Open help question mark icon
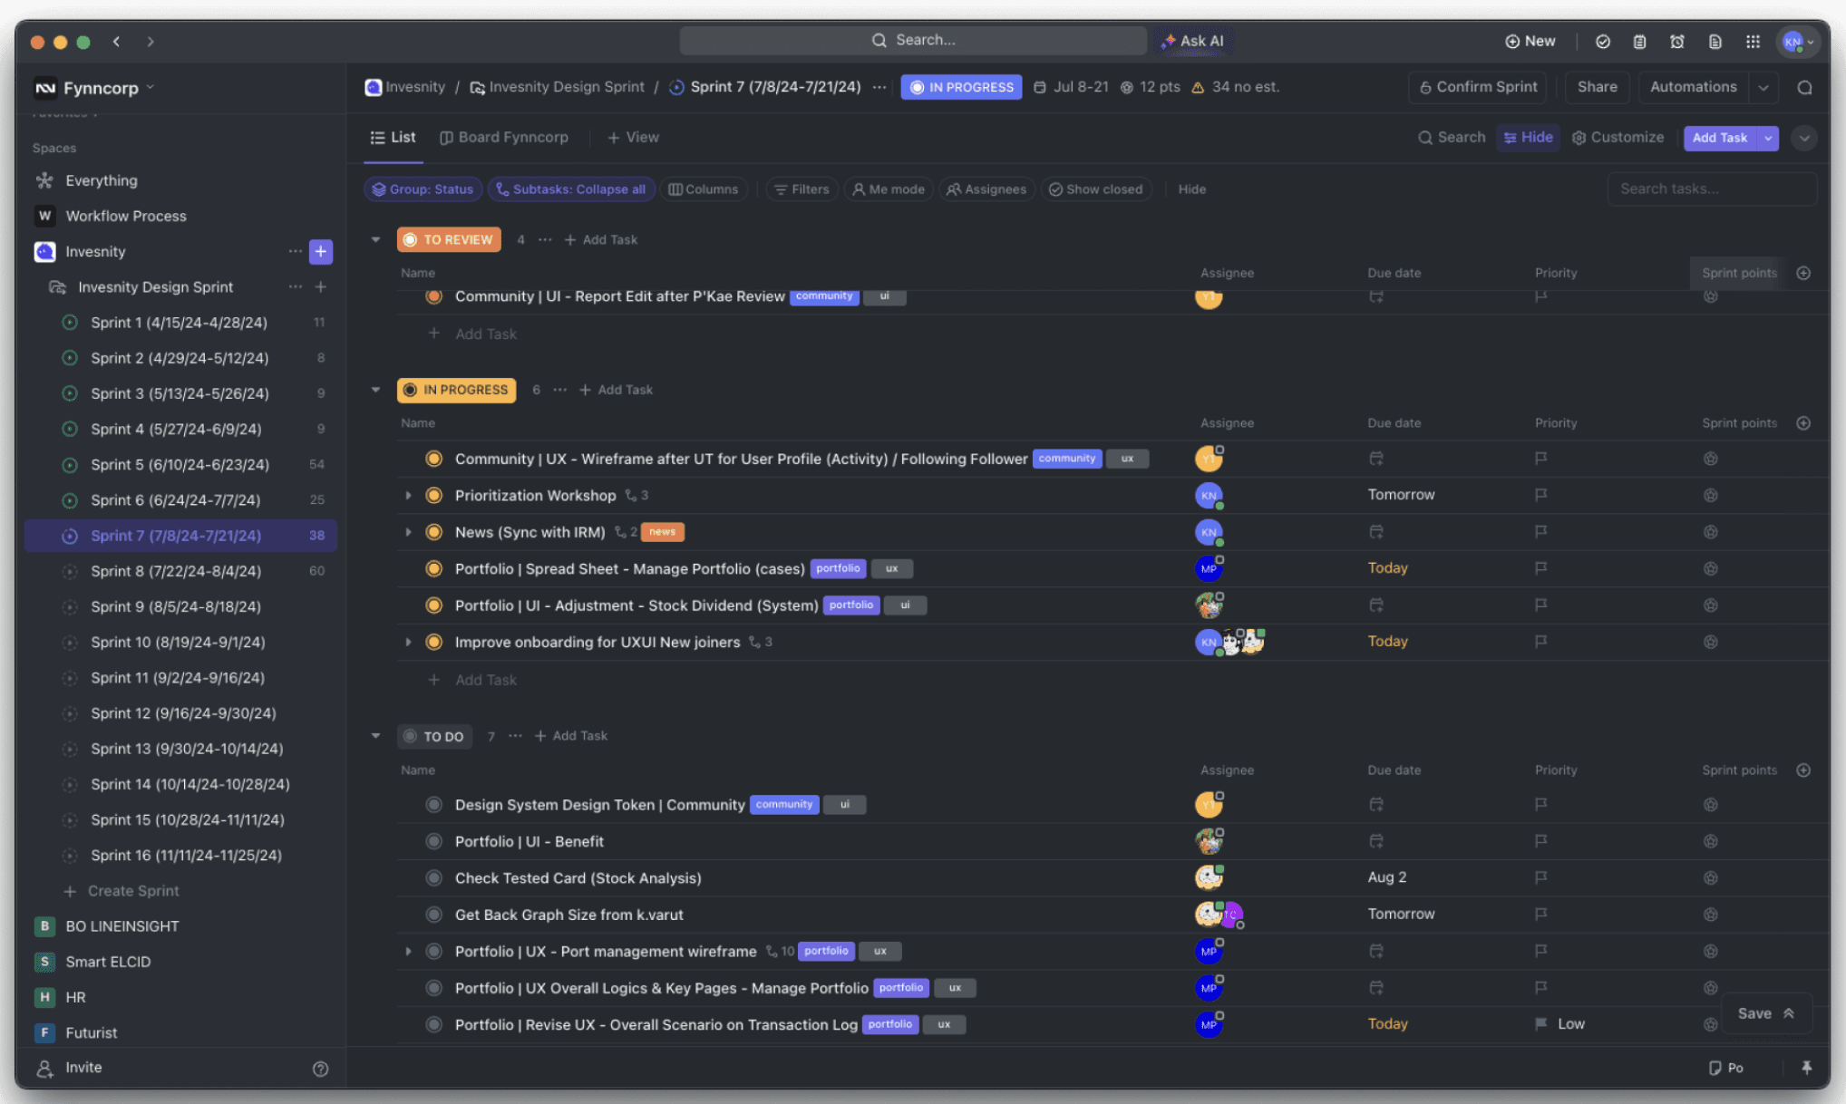 point(320,1069)
